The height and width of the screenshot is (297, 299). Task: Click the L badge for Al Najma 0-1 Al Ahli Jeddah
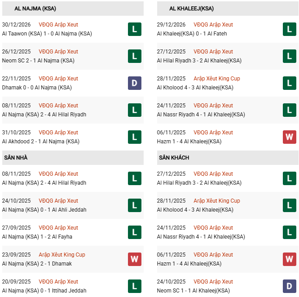click(134, 205)
